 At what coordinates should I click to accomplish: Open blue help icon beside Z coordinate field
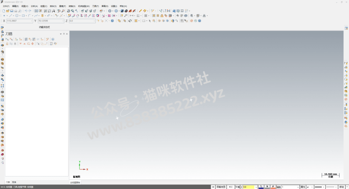[x=112, y=21]
